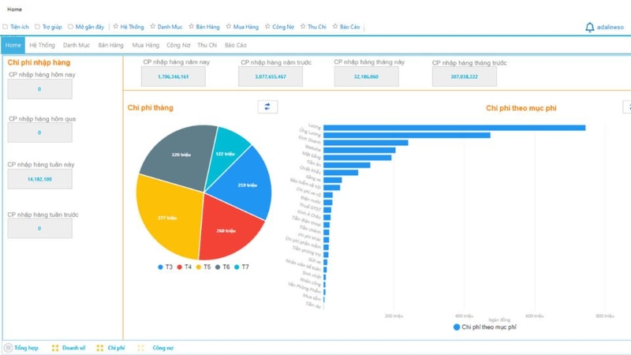Open the Tiện ích menu
This screenshot has height=355, width=631.
pos(16,27)
